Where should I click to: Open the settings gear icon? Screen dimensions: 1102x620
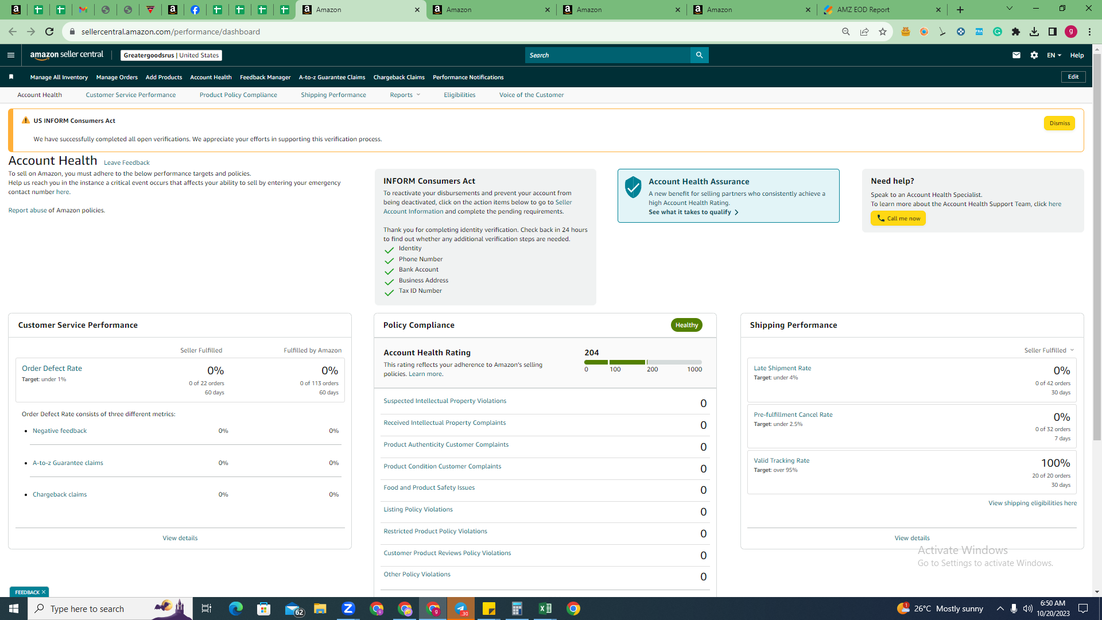[x=1034, y=55]
